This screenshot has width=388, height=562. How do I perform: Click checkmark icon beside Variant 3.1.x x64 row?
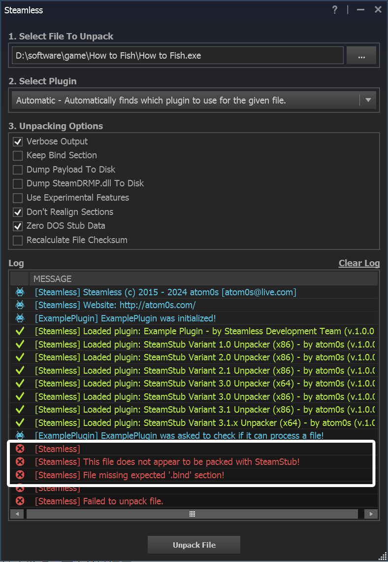pos(20,422)
